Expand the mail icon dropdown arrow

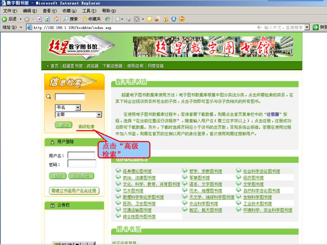(122, 19)
